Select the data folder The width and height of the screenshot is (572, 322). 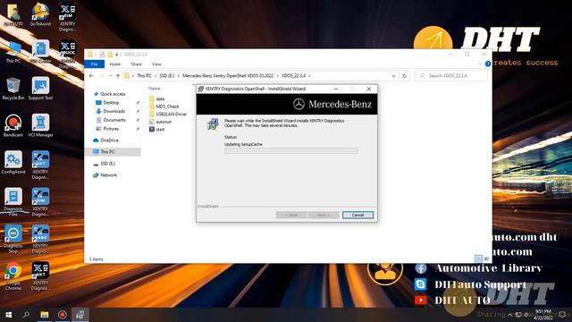[160, 99]
